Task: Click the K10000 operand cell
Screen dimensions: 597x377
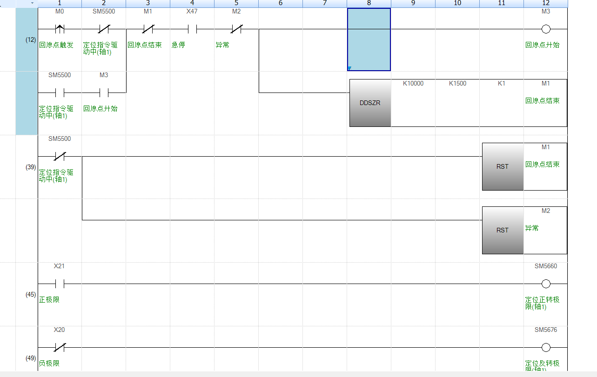Action: (413, 84)
